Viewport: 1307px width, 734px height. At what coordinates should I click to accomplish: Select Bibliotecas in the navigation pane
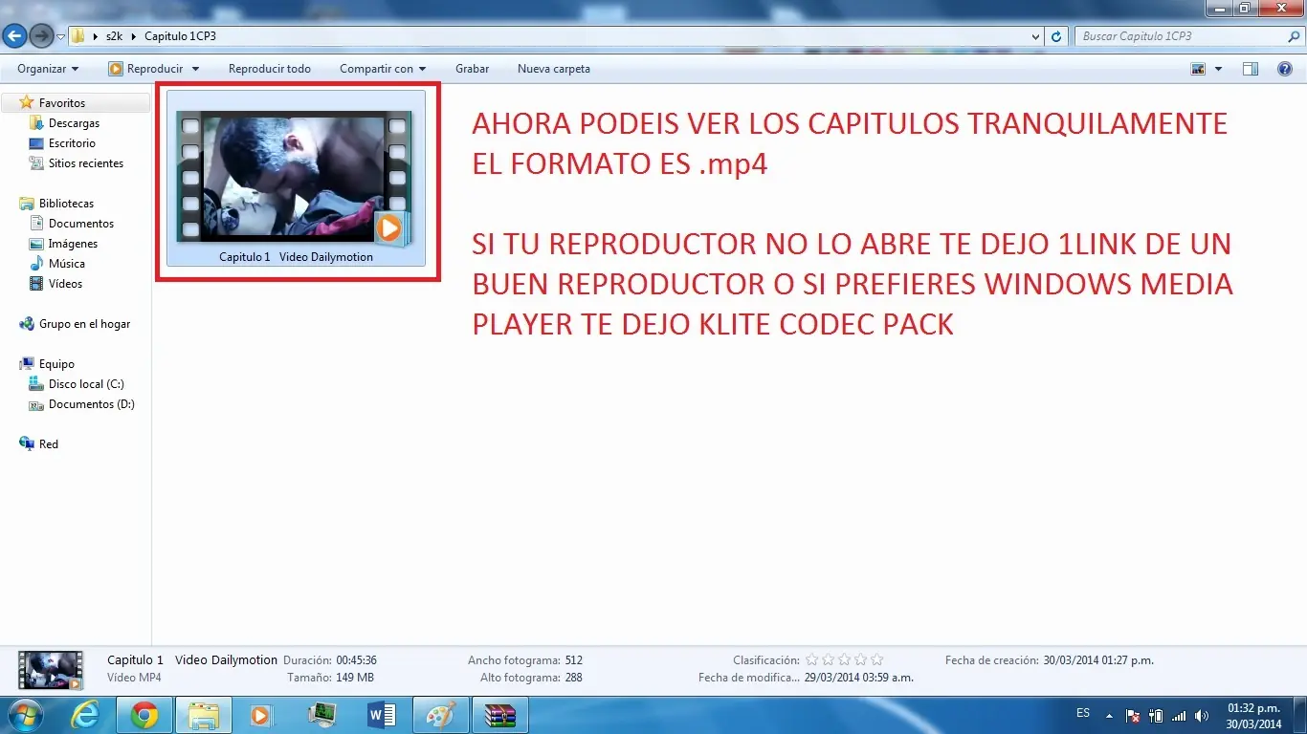(x=66, y=204)
